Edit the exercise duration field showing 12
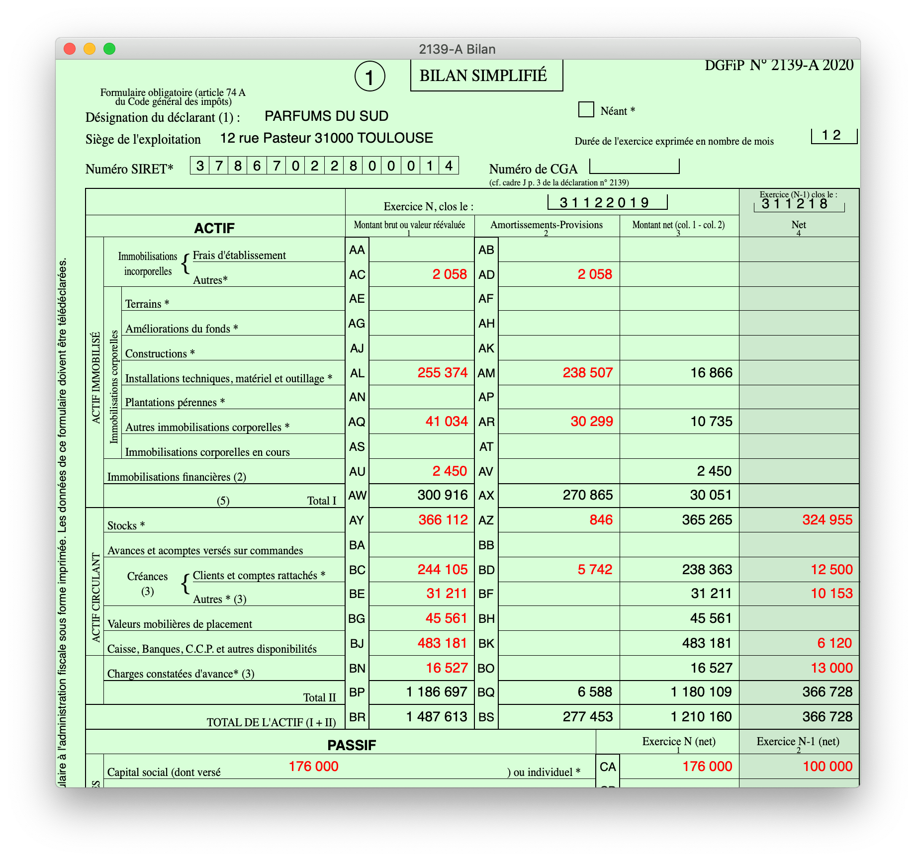 [x=834, y=136]
